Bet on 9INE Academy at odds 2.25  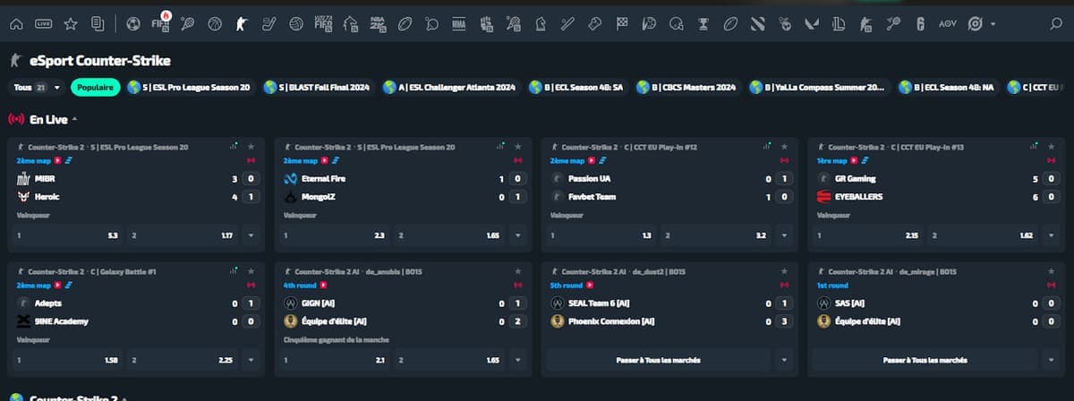coord(183,360)
